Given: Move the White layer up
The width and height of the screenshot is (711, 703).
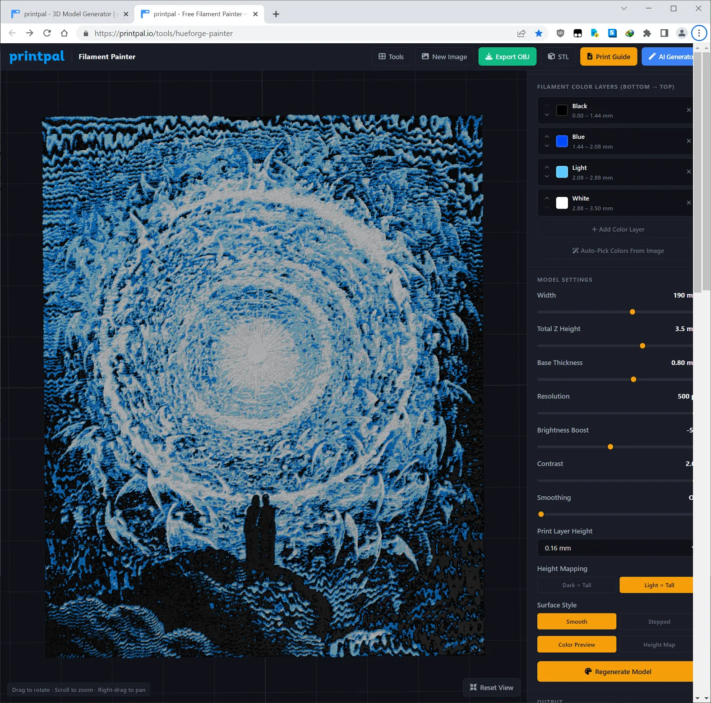Looking at the screenshot, I should [x=547, y=198].
